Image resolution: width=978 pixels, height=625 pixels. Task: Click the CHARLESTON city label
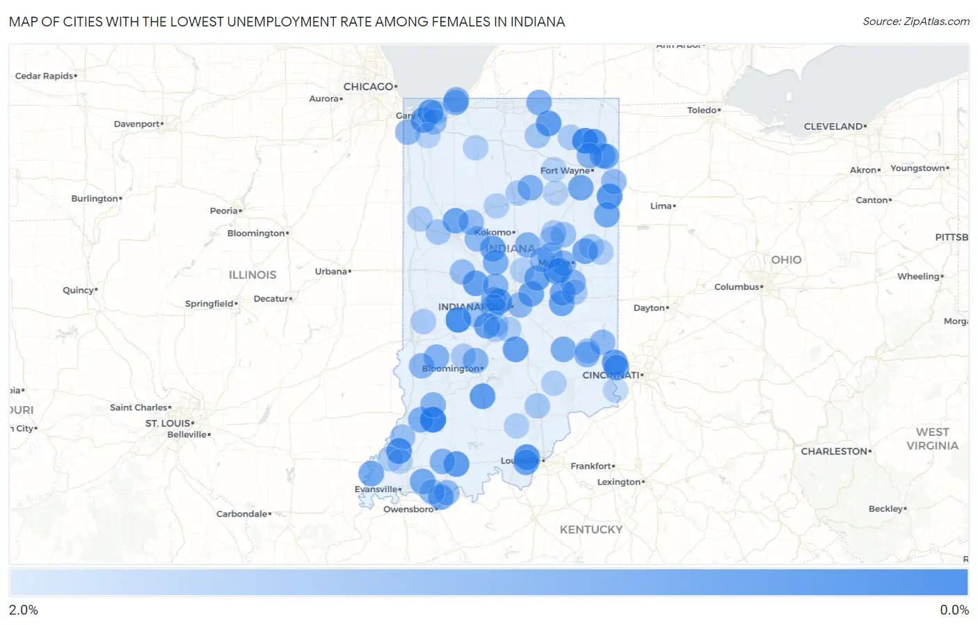[x=834, y=451]
